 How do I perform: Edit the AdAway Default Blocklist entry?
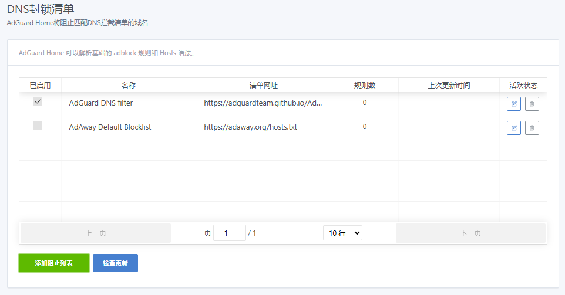coord(514,128)
